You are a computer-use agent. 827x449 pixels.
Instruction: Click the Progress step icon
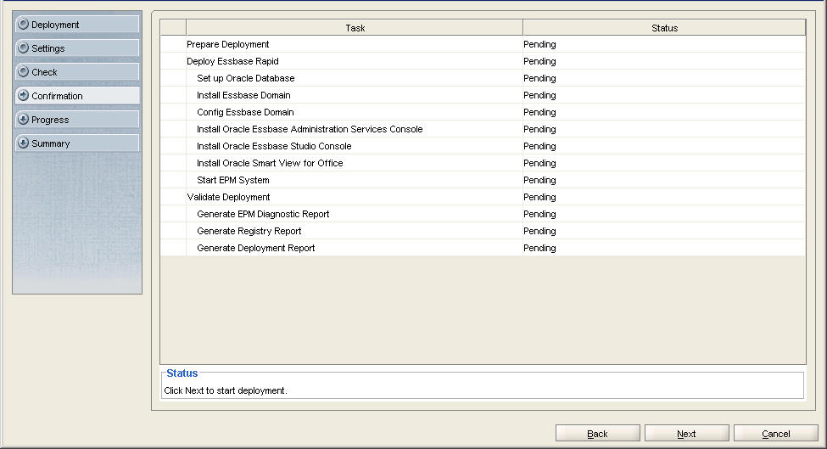tap(23, 119)
